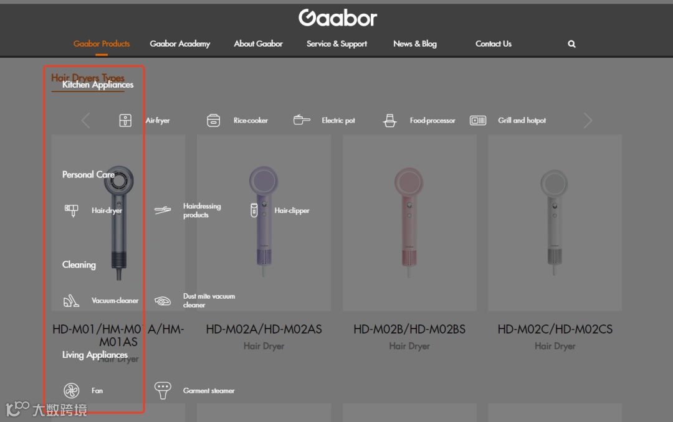673x422 pixels.
Task: Open the Hair-clipper link
Action: point(292,210)
